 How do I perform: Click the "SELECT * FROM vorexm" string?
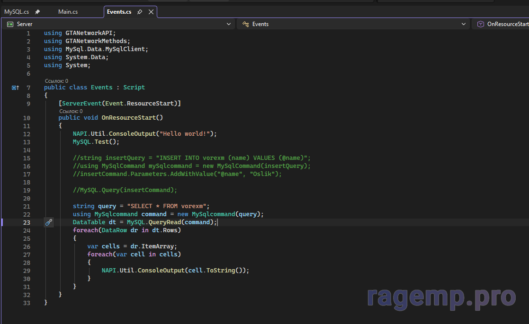click(x=167, y=206)
